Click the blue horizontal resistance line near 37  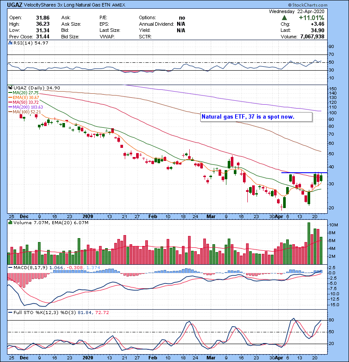click(304, 173)
